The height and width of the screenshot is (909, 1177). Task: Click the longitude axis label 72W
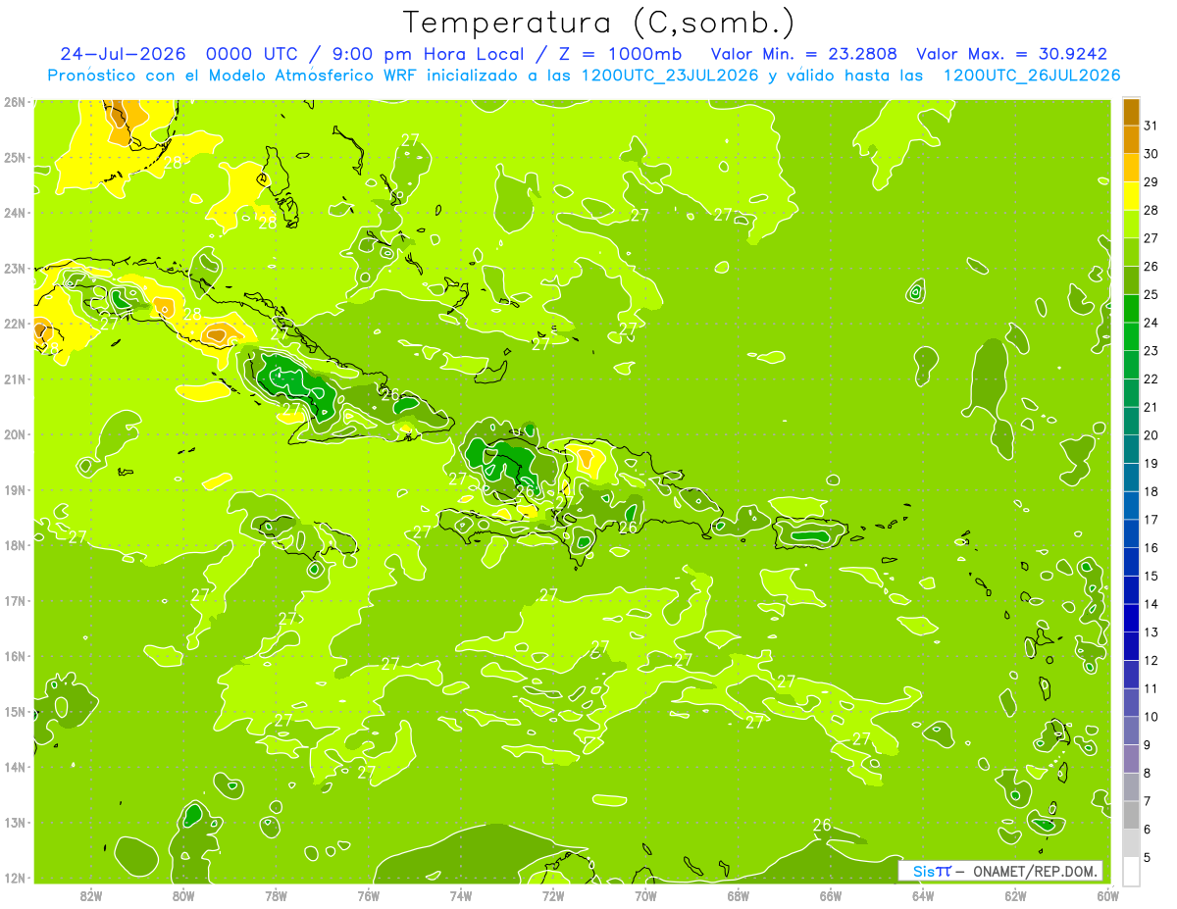coord(552,895)
